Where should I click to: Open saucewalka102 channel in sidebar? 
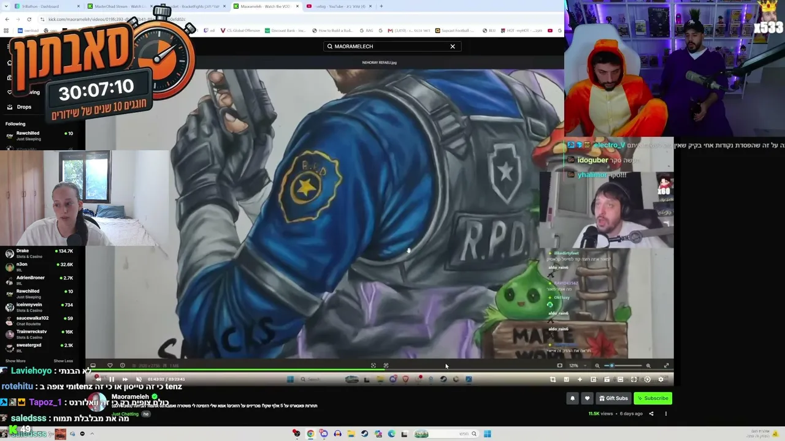[x=39, y=320]
